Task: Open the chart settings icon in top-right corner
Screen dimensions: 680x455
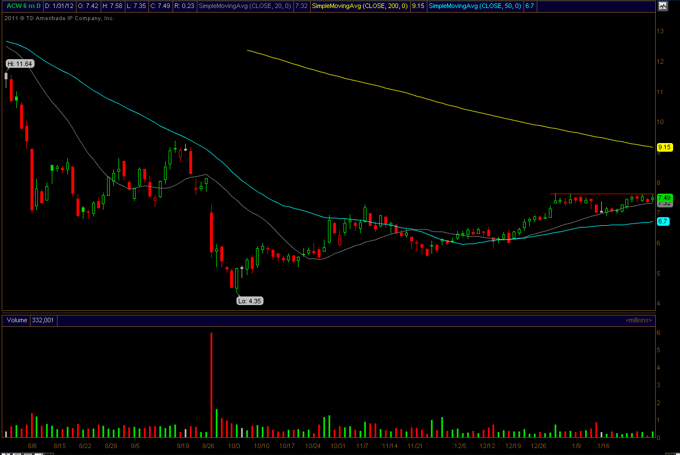Action: [x=663, y=6]
